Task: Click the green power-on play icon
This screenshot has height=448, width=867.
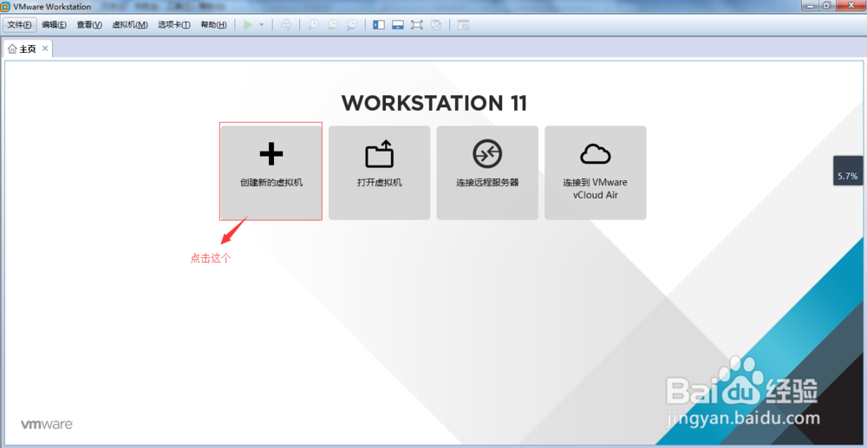Action: [248, 25]
